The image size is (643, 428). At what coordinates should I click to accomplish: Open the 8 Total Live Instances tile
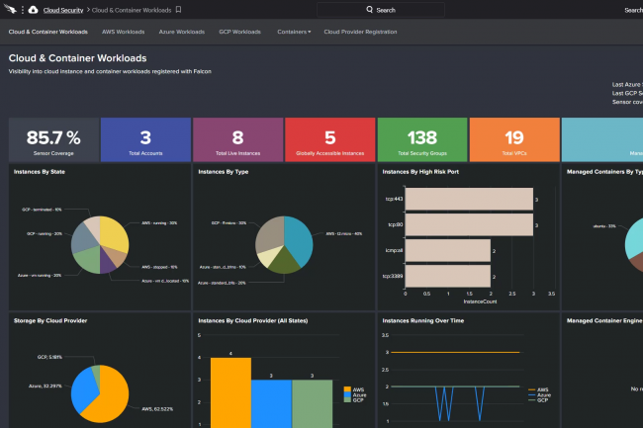click(x=237, y=139)
